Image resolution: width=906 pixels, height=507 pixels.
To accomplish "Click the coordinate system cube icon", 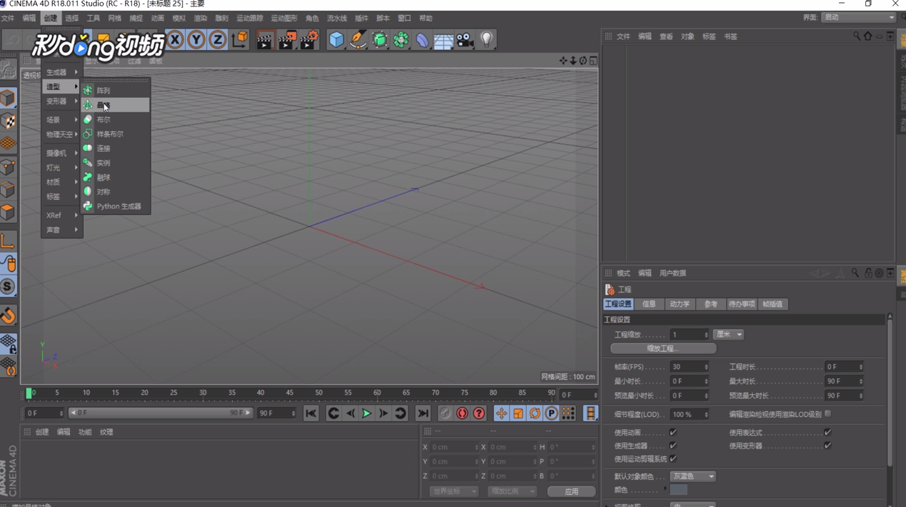I will click(240, 40).
